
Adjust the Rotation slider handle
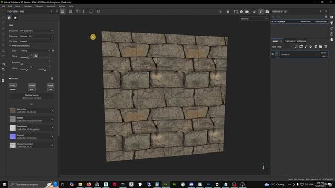[x=22, y=64]
